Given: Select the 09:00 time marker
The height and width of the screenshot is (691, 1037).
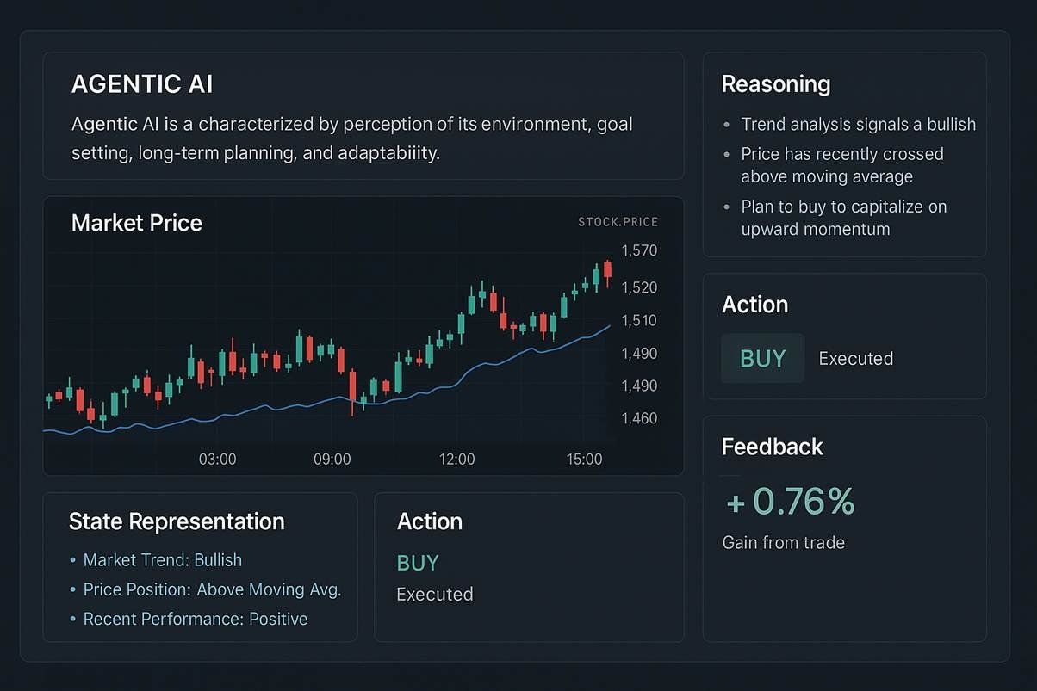Looking at the screenshot, I should coord(332,460).
